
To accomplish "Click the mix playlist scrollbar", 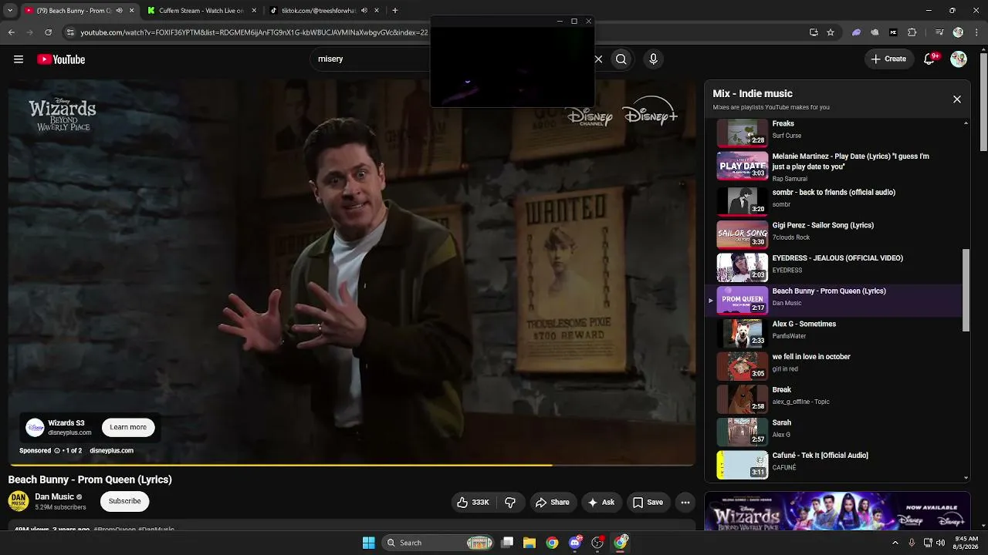I will [966, 291].
